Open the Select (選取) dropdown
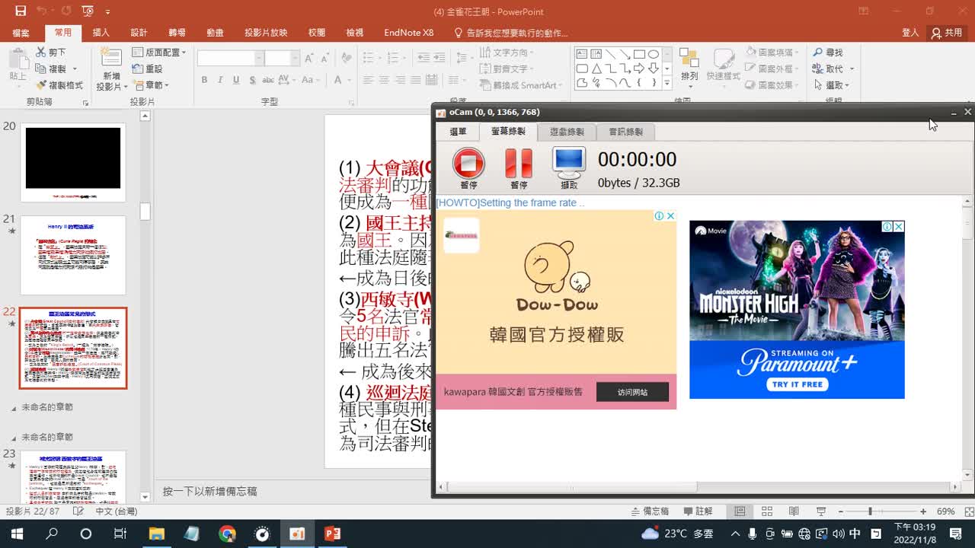Image resolution: width=975 pixels, height=548 pixels. click(x=833, y=85)
